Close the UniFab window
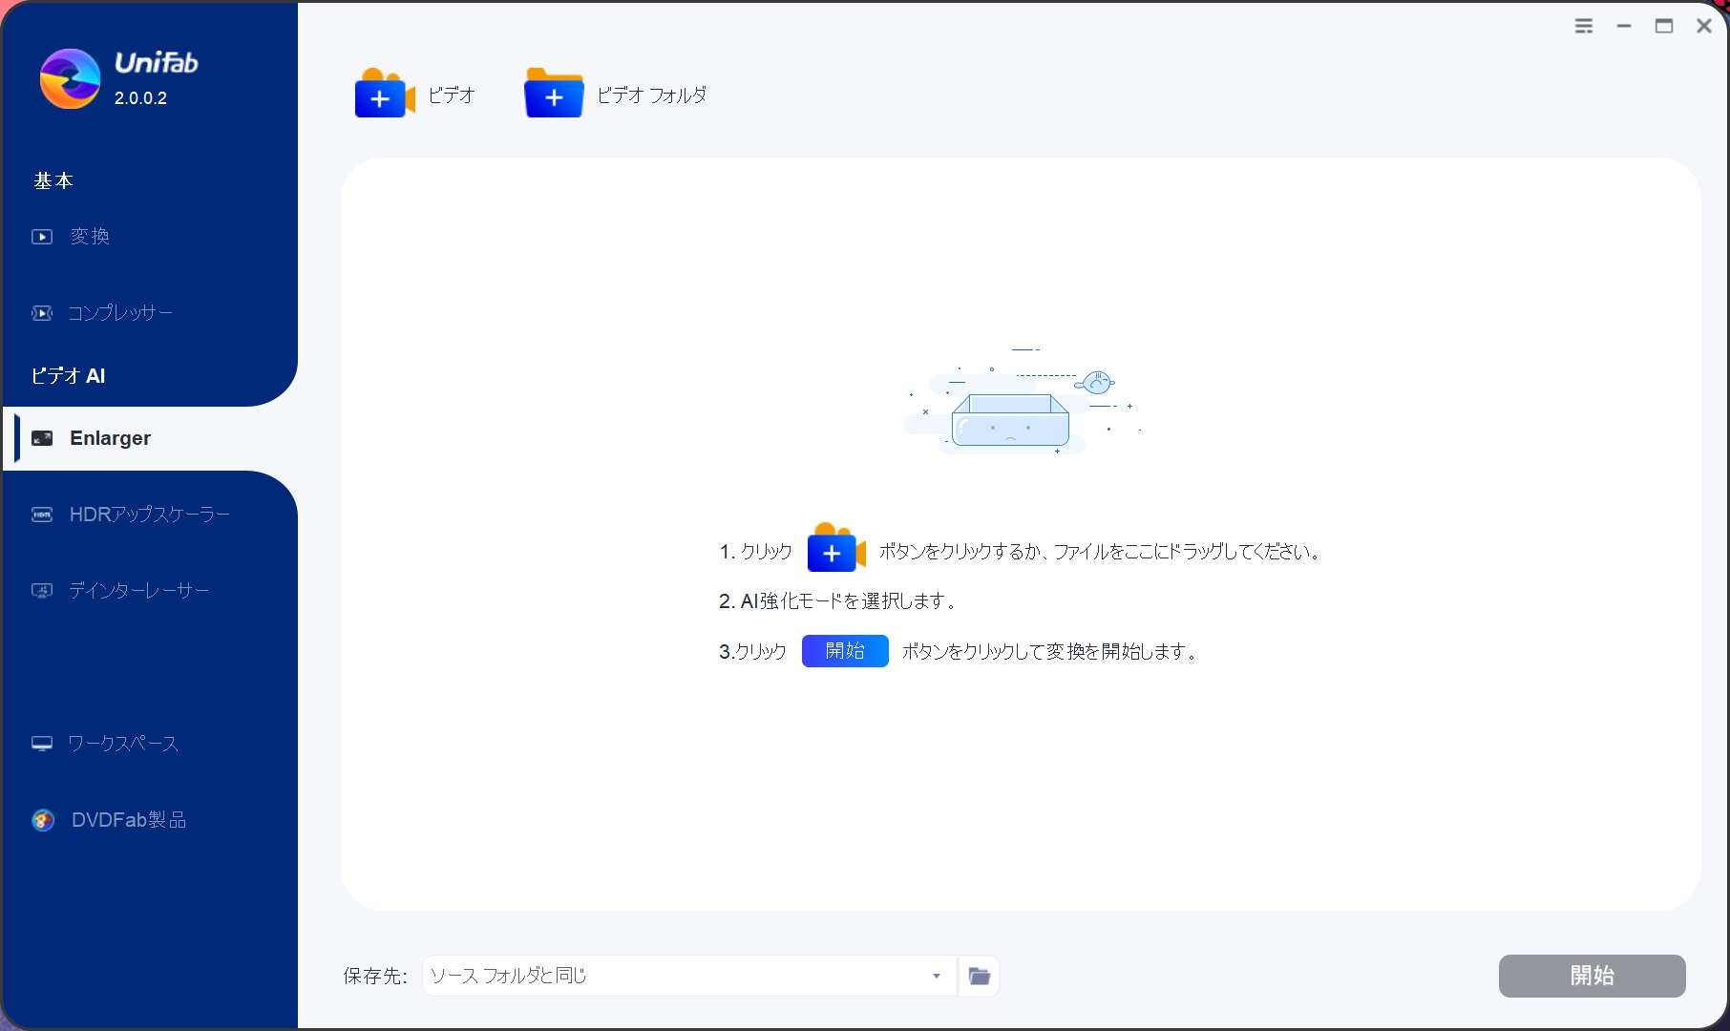This screenshot has width=1730, height=1031. click(1704, 26)
